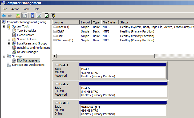Click the Computer Management title bar icon
Screen dimensions: 194x118
coord(3,3)
